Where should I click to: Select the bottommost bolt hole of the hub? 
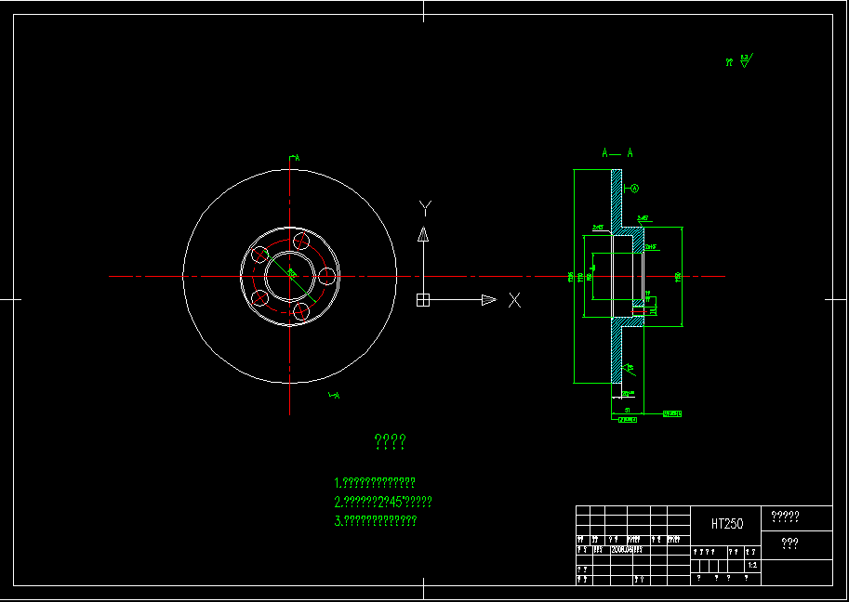pyautogui.click(x=301, y=311)
